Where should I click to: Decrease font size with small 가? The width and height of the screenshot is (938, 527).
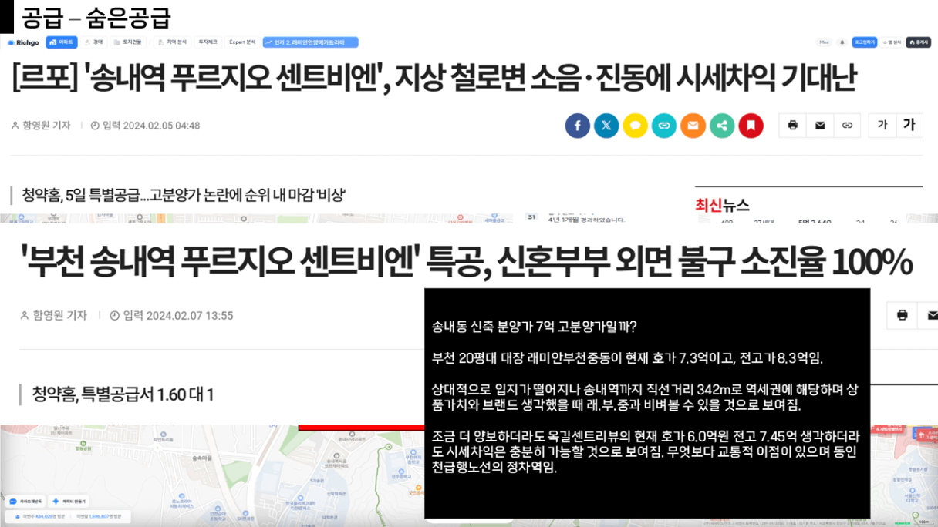point(882,126)
